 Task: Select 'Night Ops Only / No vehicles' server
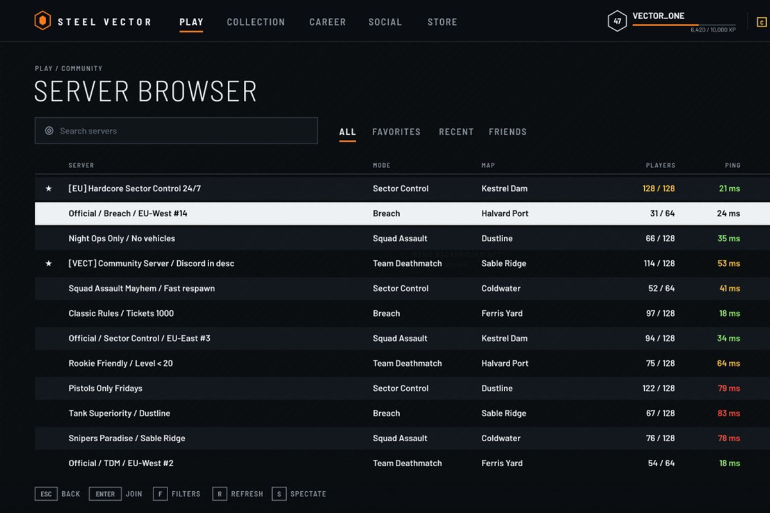402,239
